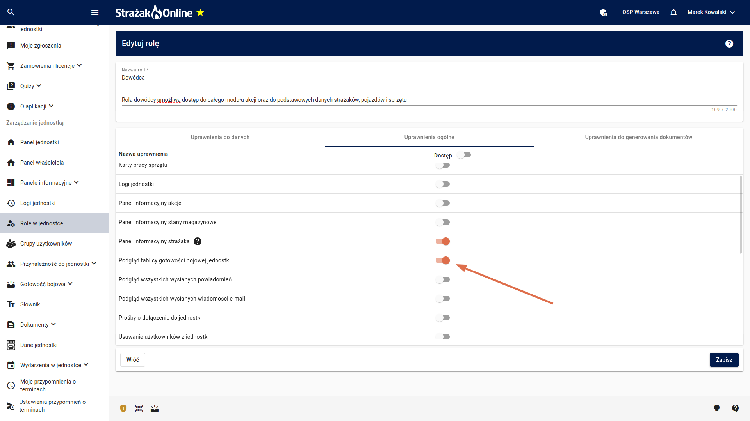The width and height of the screenshot is (750, 421).
Task: Toggle master Dostęp switch in header
Action: click(x=464, y=155)
